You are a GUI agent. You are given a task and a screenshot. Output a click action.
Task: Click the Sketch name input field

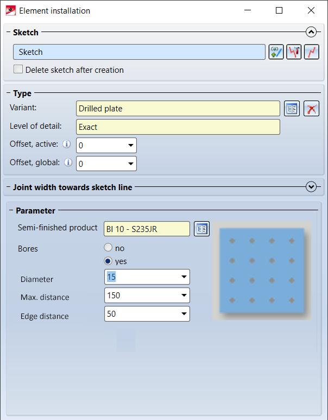tap(139, 52)
